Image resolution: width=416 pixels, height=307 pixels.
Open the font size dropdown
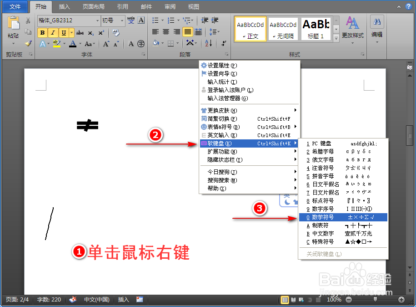[x=122, y=20]
